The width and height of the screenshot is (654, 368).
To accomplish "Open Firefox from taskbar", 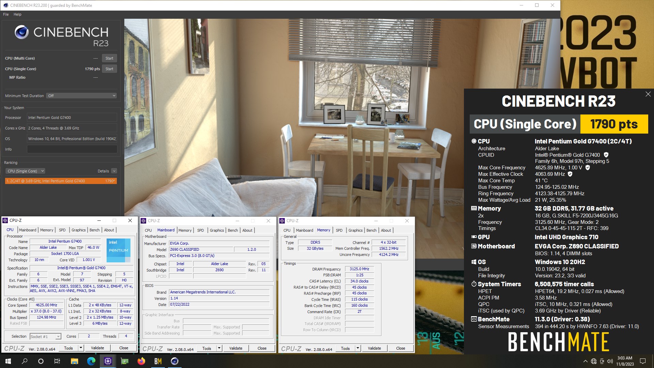I will click(141, 361).
